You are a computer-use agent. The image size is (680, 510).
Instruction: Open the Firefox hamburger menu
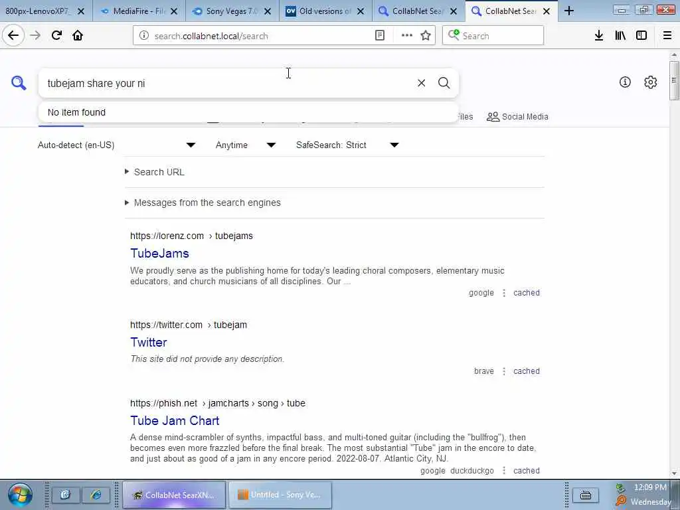(667, 36)
